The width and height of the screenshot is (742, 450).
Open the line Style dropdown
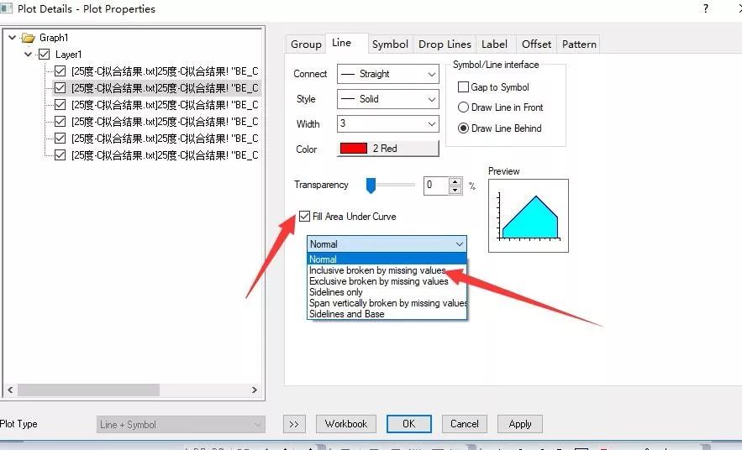click(387, 99)
